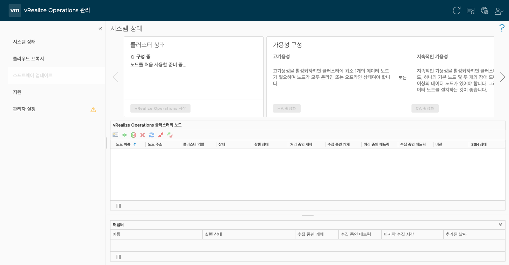Click nodes table 수집 중인 개체 header
The height and width of the screenshot is (265, 509).
(343, 144)
